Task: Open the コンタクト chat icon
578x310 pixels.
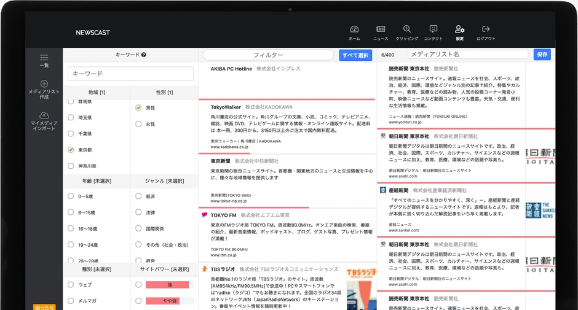Action: click(x=433, y=29)
